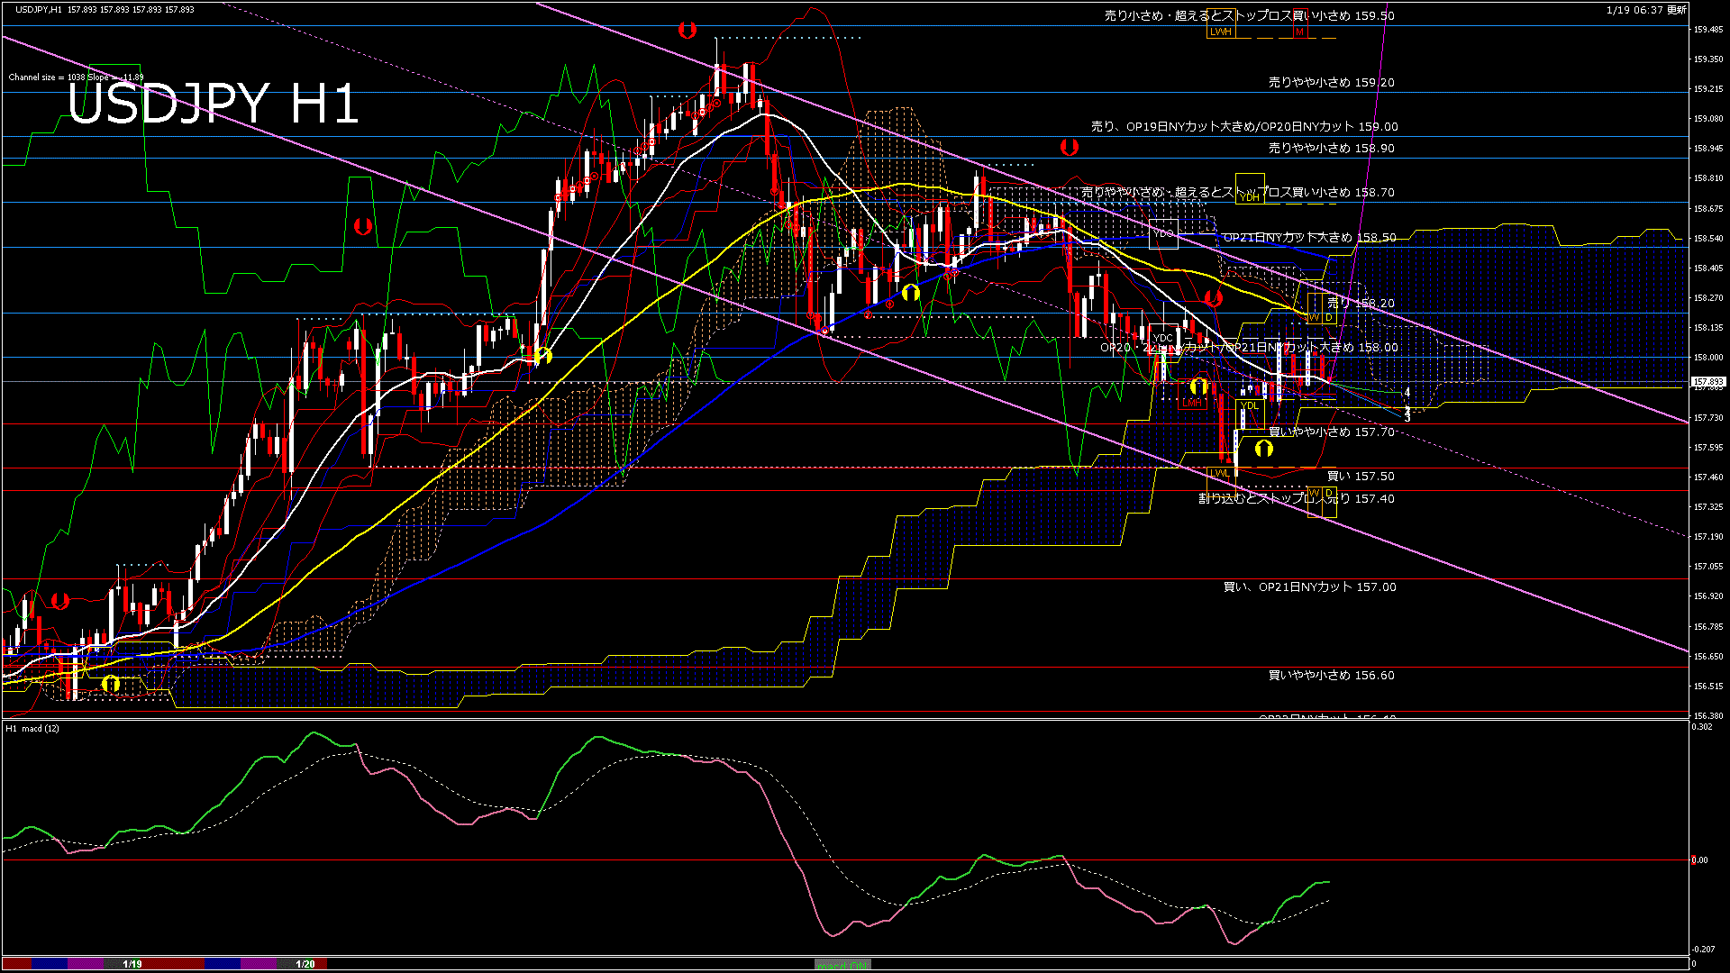1730x973 pixels.
Task: Click the yellow up-arrow below 買いやや小さめ 157.70
Action: click(x=1263, y=448)
